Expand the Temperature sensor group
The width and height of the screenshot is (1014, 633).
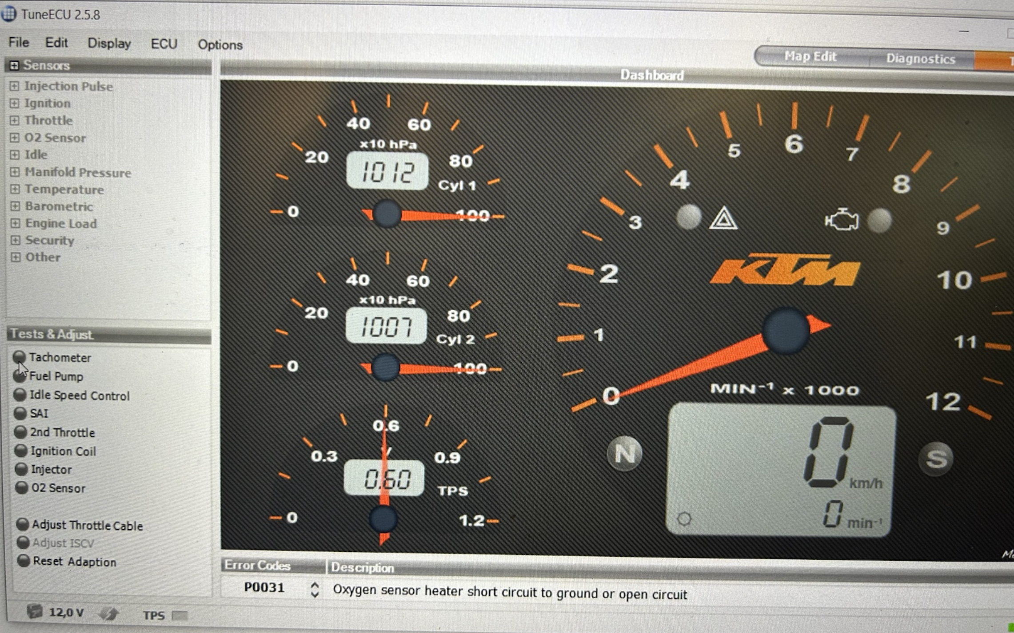coord(15,189)
